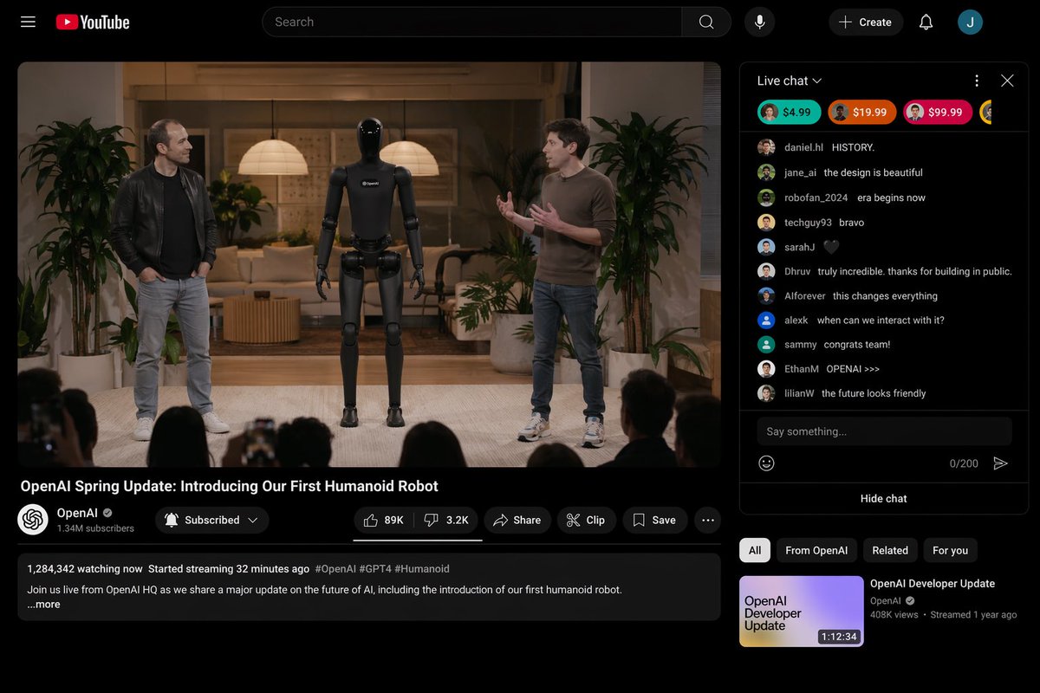Screen dimensions: 1040x693
Task: Hide chat via Hide chat button
Action: (884, 498)
